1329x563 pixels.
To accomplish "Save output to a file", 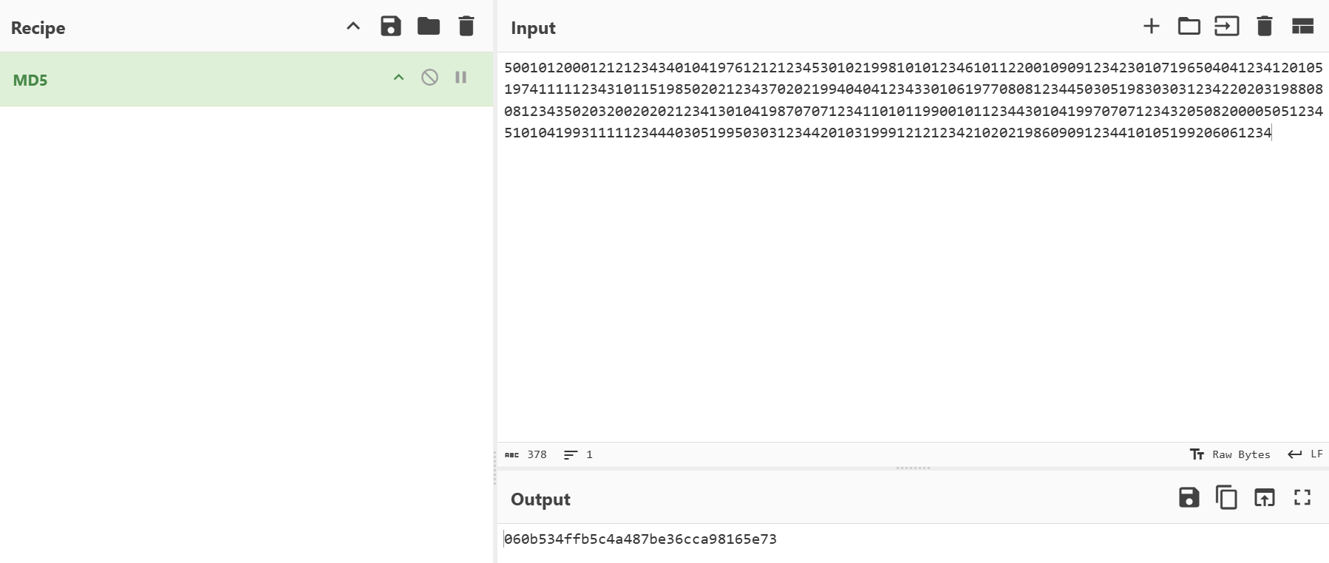I will coord(1189,498).
